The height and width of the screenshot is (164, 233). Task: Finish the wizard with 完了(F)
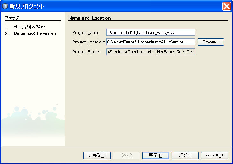156,155
